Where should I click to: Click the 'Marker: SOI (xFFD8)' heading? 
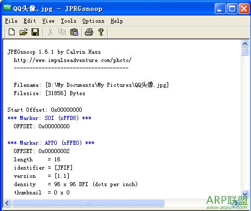49,118
